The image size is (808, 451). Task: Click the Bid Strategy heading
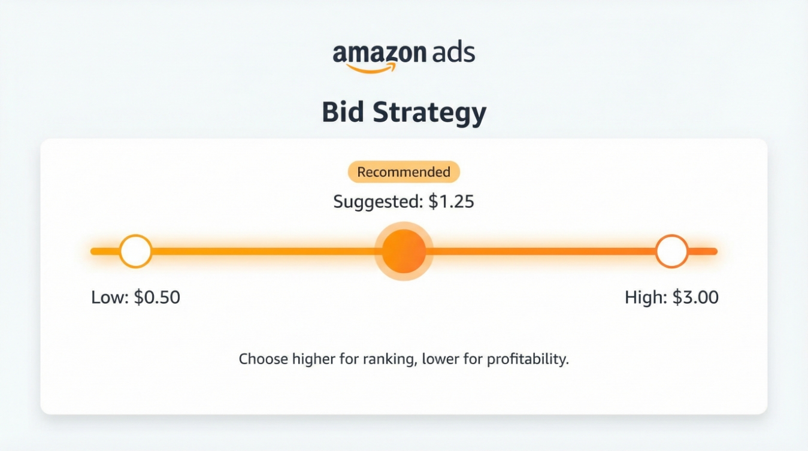tap(404, 113)
